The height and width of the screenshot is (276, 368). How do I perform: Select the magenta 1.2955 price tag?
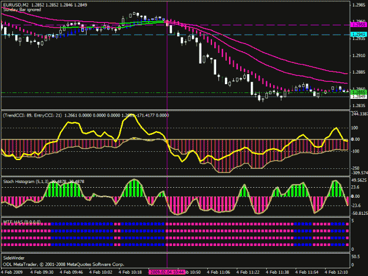click(359, 25)
